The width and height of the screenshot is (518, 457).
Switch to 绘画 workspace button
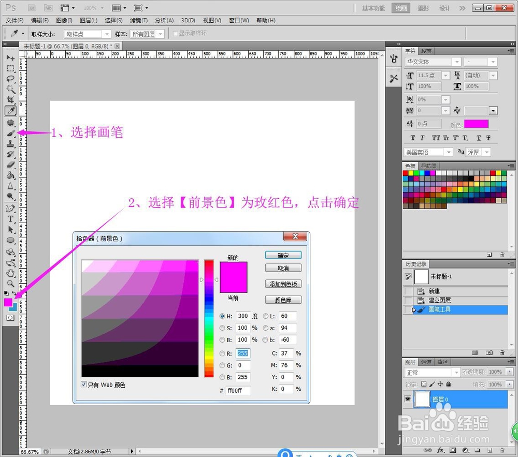[x=401, y=8]
